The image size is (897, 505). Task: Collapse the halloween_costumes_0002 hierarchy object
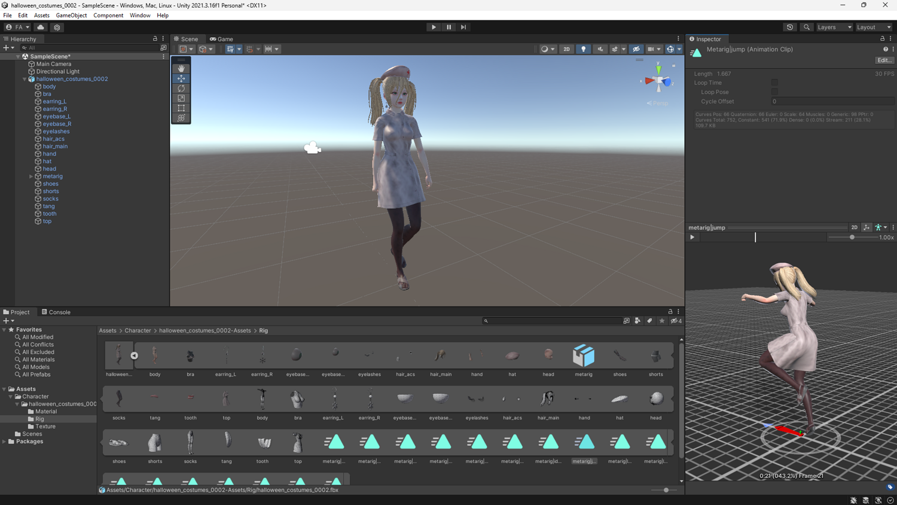pyautogui.click(x=25, y=79)
